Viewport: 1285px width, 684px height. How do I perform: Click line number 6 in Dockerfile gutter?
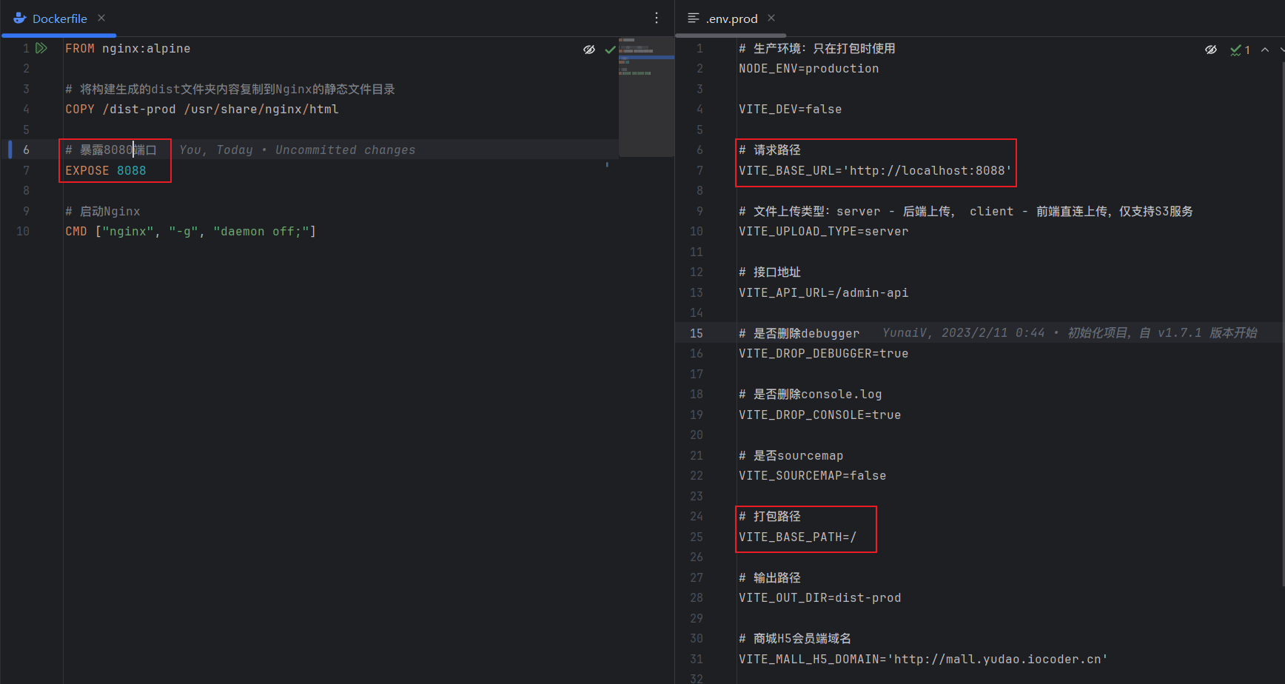(x=26, y=150)
